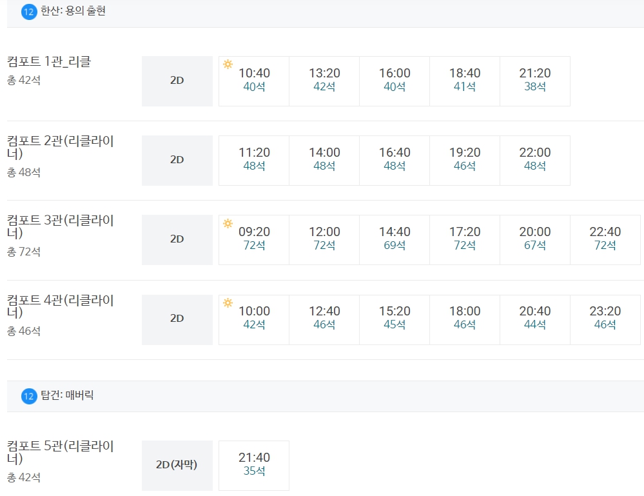Click the 한산: 용의 출현 movie title
Screen dimensions: 644x496
[x=73, y=11]
